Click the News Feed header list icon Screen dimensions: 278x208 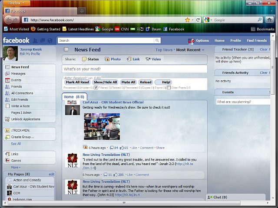(x=66, y=50)
